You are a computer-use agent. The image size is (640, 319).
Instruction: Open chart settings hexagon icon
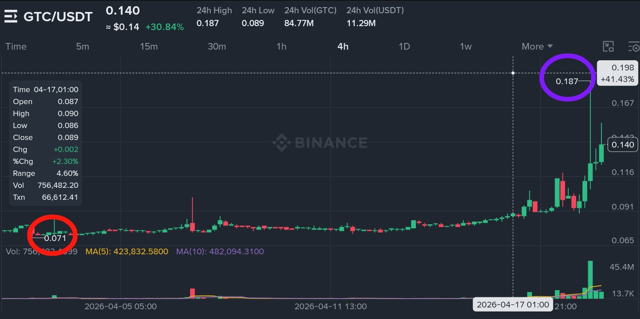tap(634, 47)
